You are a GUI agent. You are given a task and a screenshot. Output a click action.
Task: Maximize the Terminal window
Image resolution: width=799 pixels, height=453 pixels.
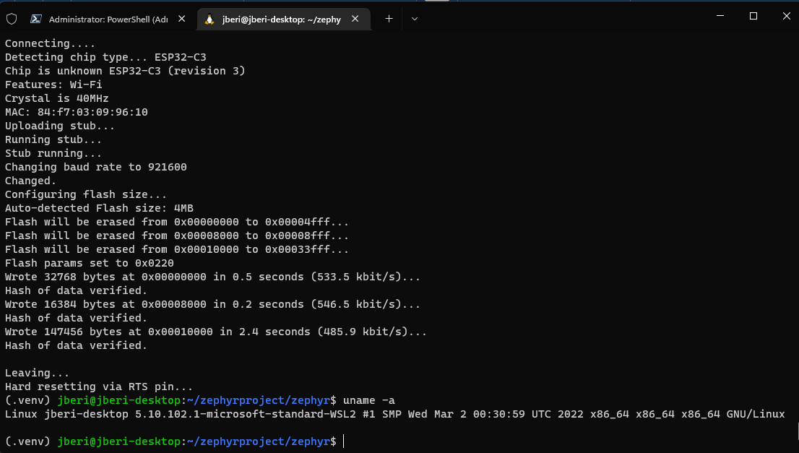tap(753, 17)
